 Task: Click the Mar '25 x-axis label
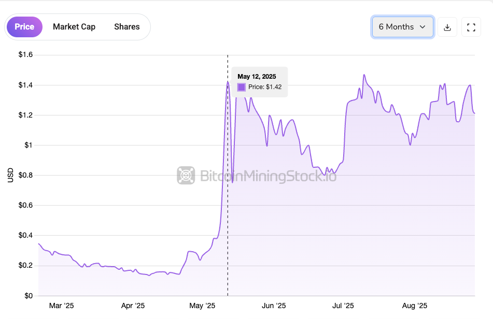tap(61, 306)
